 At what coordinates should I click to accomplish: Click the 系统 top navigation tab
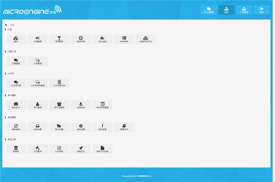click(226, 10)
